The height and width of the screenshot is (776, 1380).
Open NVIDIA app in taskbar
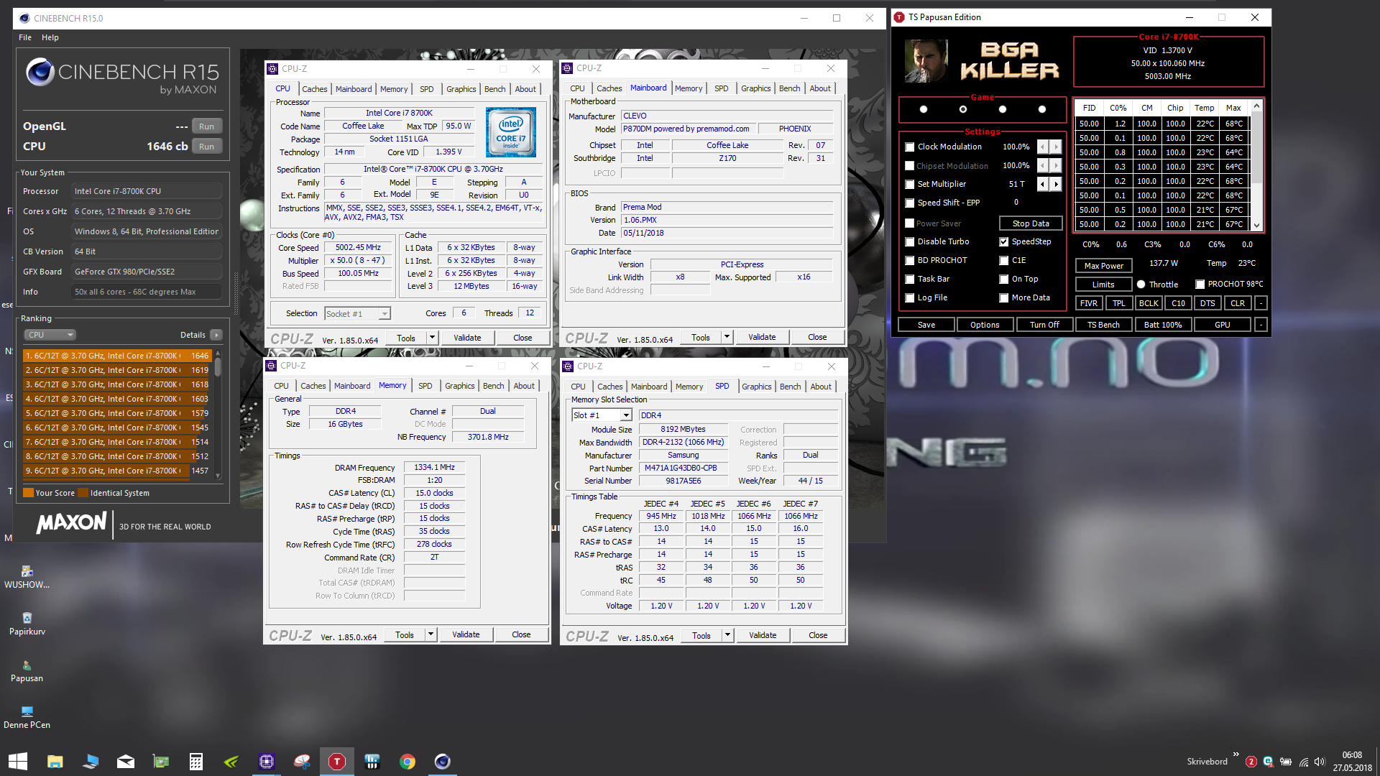231,761
